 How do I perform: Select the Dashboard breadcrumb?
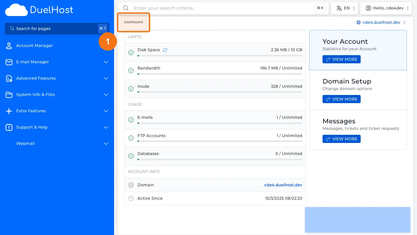tap(133, 22)
